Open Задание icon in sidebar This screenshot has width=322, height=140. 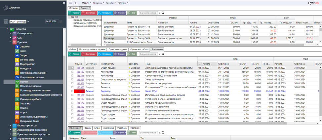tap(17, 47)
